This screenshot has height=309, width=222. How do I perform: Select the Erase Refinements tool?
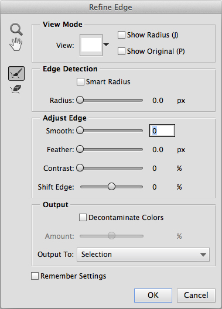16,90
